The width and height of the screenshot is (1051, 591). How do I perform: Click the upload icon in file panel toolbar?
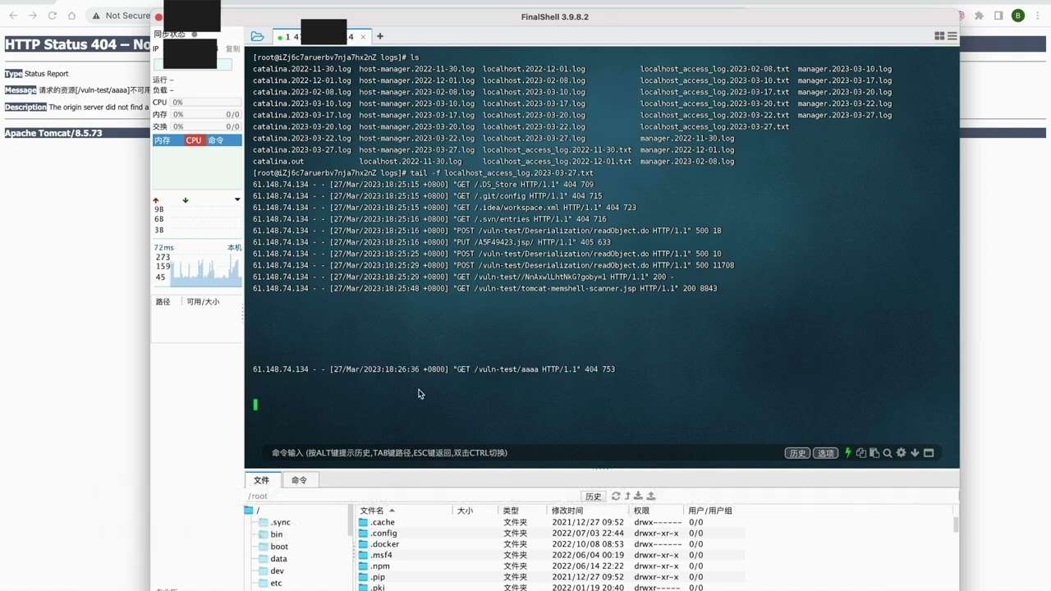(x=651, y=496)
